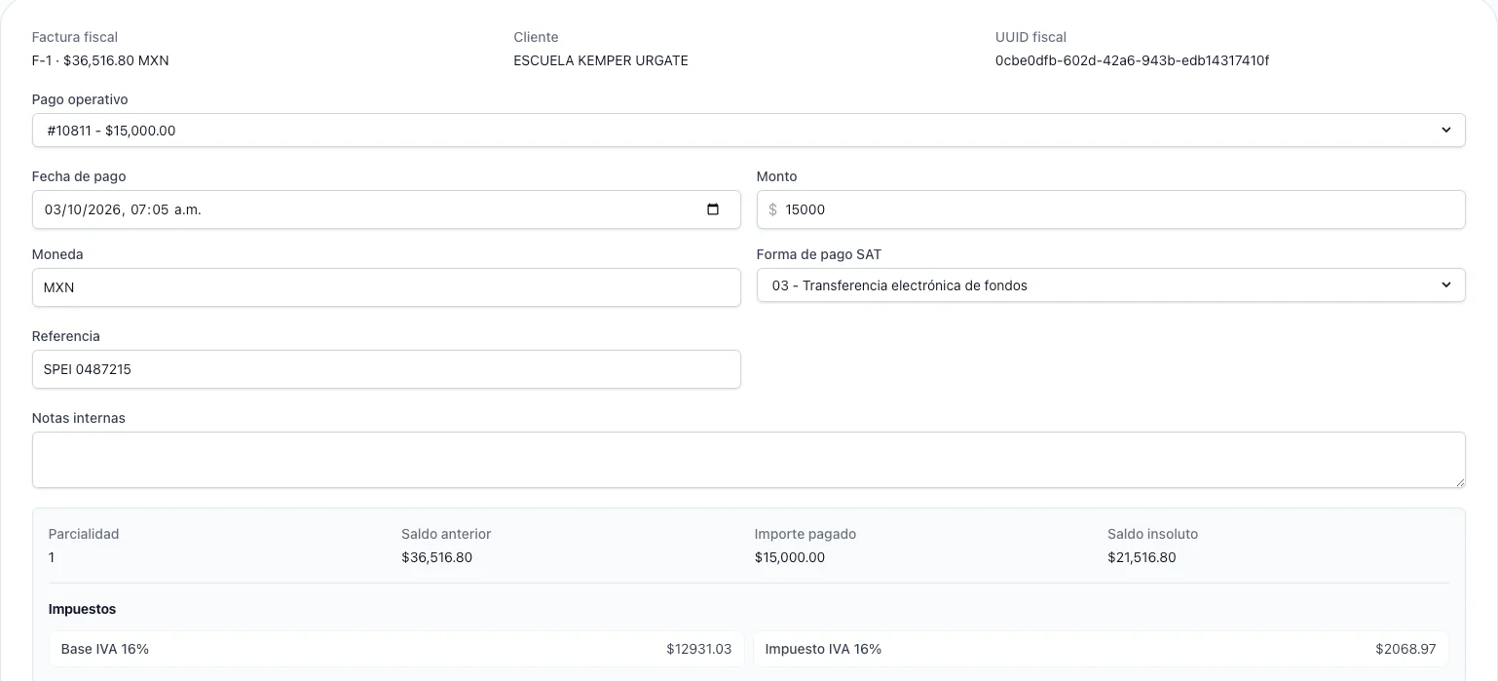The width and height of the screenshot is (1498, 681).
Task: Click the Parcialidad value 1
Action: click(52, 557)
